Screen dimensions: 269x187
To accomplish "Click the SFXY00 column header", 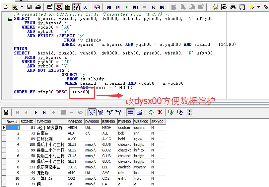I will tap(158, 122).
